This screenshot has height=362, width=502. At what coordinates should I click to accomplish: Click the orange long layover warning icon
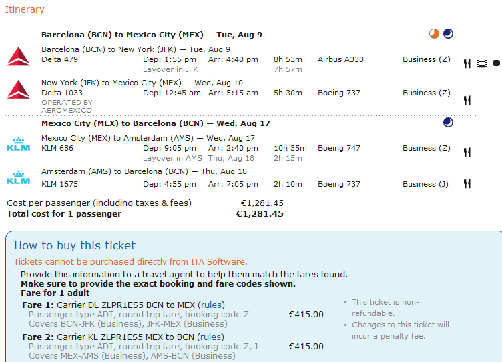(x=435, y=34)
